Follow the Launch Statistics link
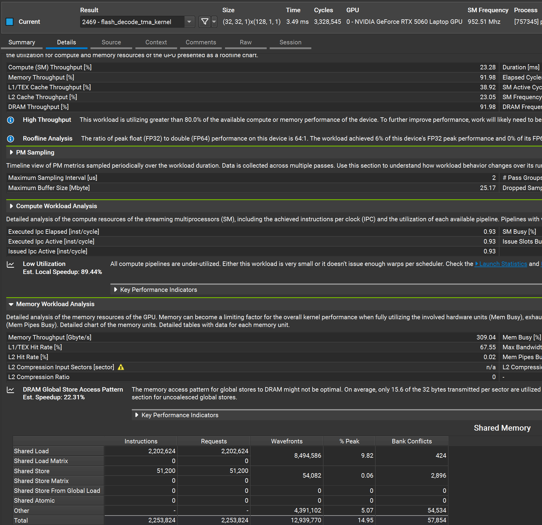This screenshot has height=525, width=542. click(x=501, y=264)
